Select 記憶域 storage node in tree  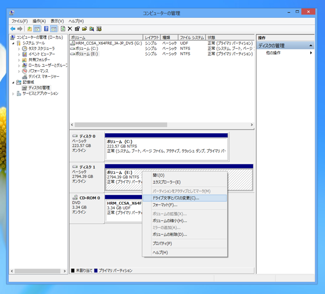tap(28, 82)
